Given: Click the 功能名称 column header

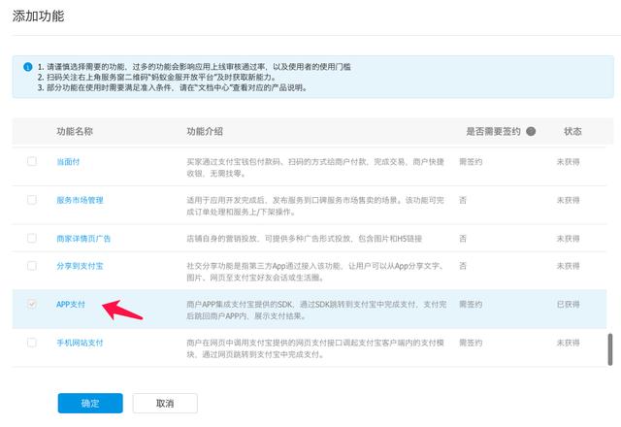Looking at the screenshot, I should (75, 132).
